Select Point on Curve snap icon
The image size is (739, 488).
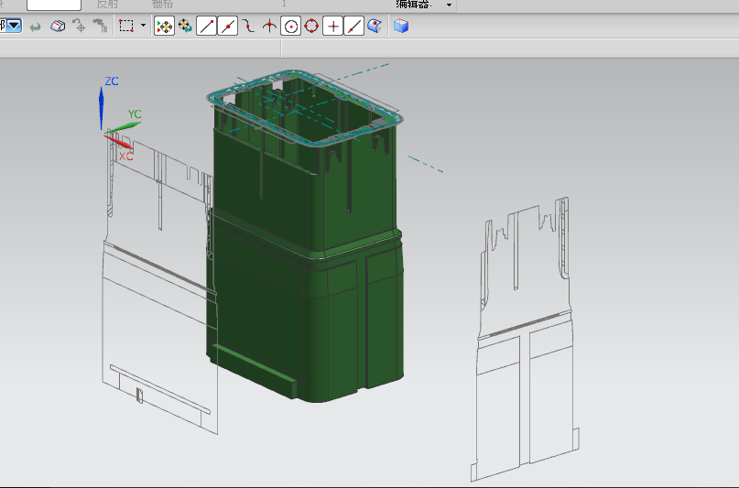pyautogui.click(x=353, y=27)
